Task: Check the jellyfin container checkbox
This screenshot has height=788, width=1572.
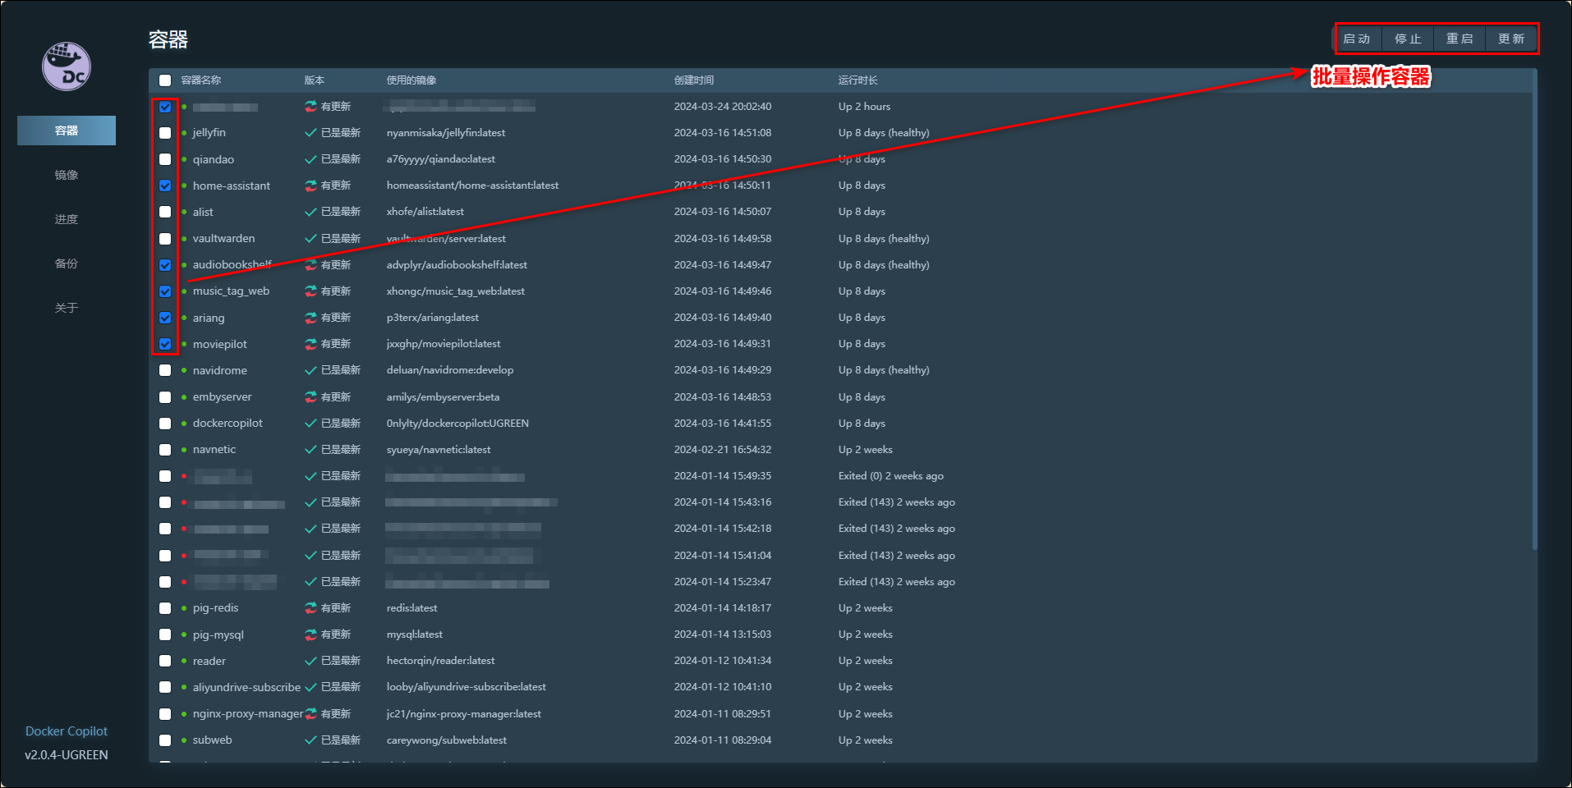Action: tap(165, 133)
